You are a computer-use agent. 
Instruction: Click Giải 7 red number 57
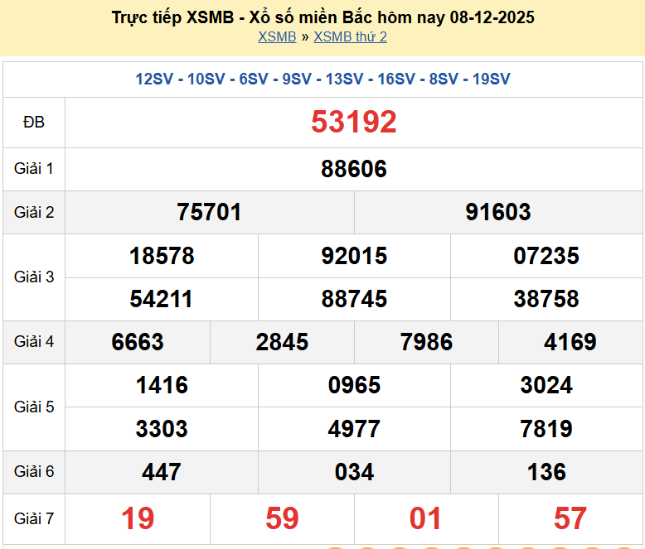pyautogui.click(x=570, y=518)
